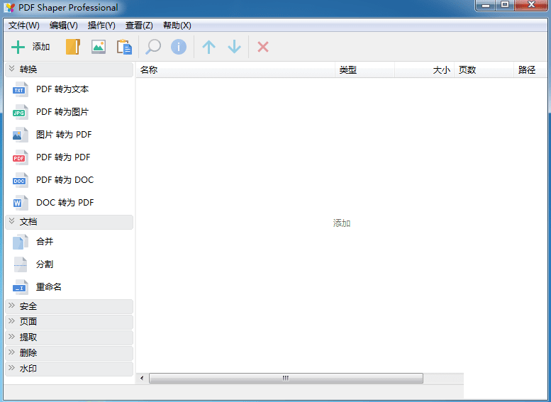Click the green plus Add icon
The height and width of the screenshot is (402, 551).
pos(18,47)
